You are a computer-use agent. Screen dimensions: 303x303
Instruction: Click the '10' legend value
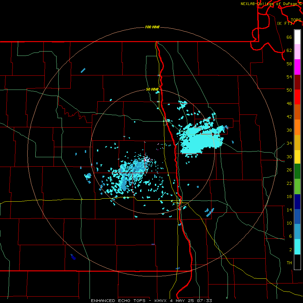click(x=289, y=223)
